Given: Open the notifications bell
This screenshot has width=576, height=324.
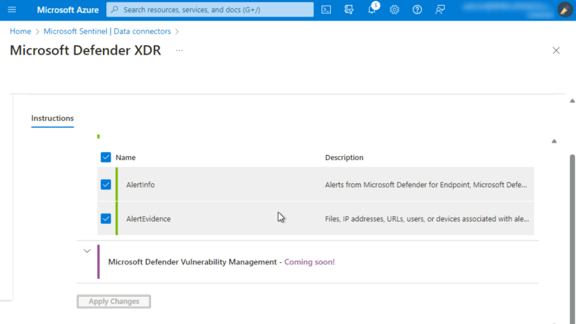Looking at the screenshot, I should click(372, 10).
